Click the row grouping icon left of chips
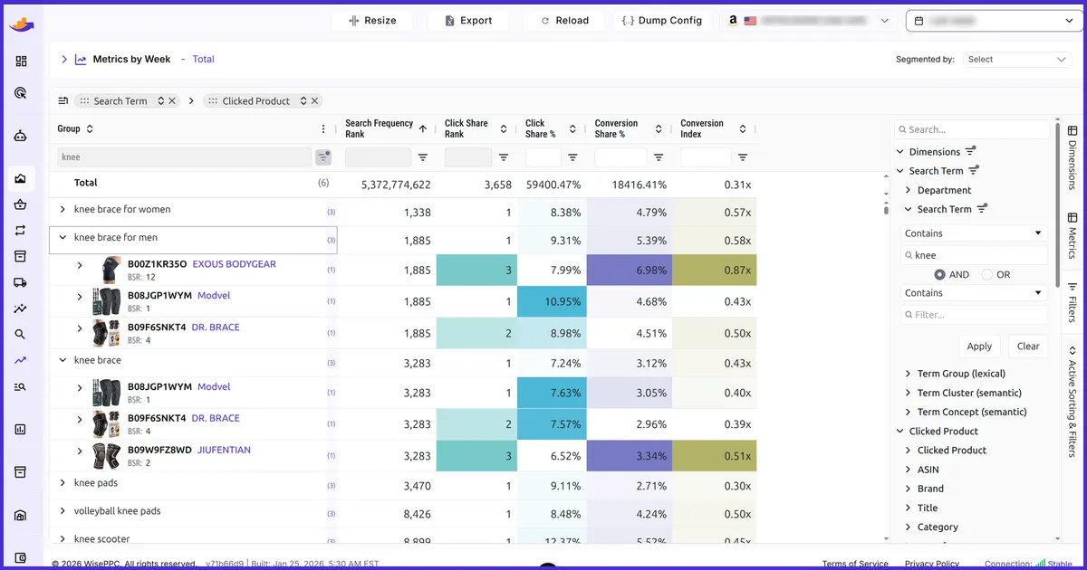Image resolution: width=1087 pixels, height=570 pixels. (63, 100)
